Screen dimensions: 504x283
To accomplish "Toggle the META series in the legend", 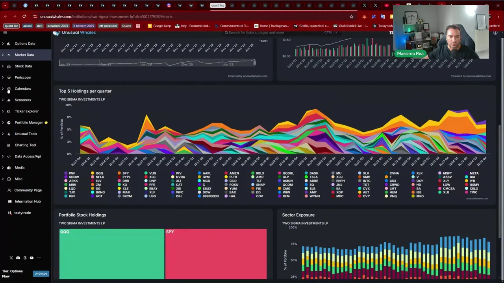I will pyautogui.click(x=472, y=173).
